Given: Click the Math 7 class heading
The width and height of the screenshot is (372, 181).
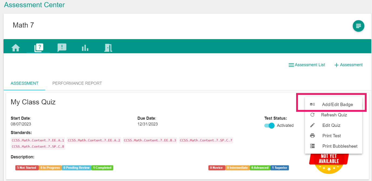Looking at the screenshot, I should click(23, 25).
